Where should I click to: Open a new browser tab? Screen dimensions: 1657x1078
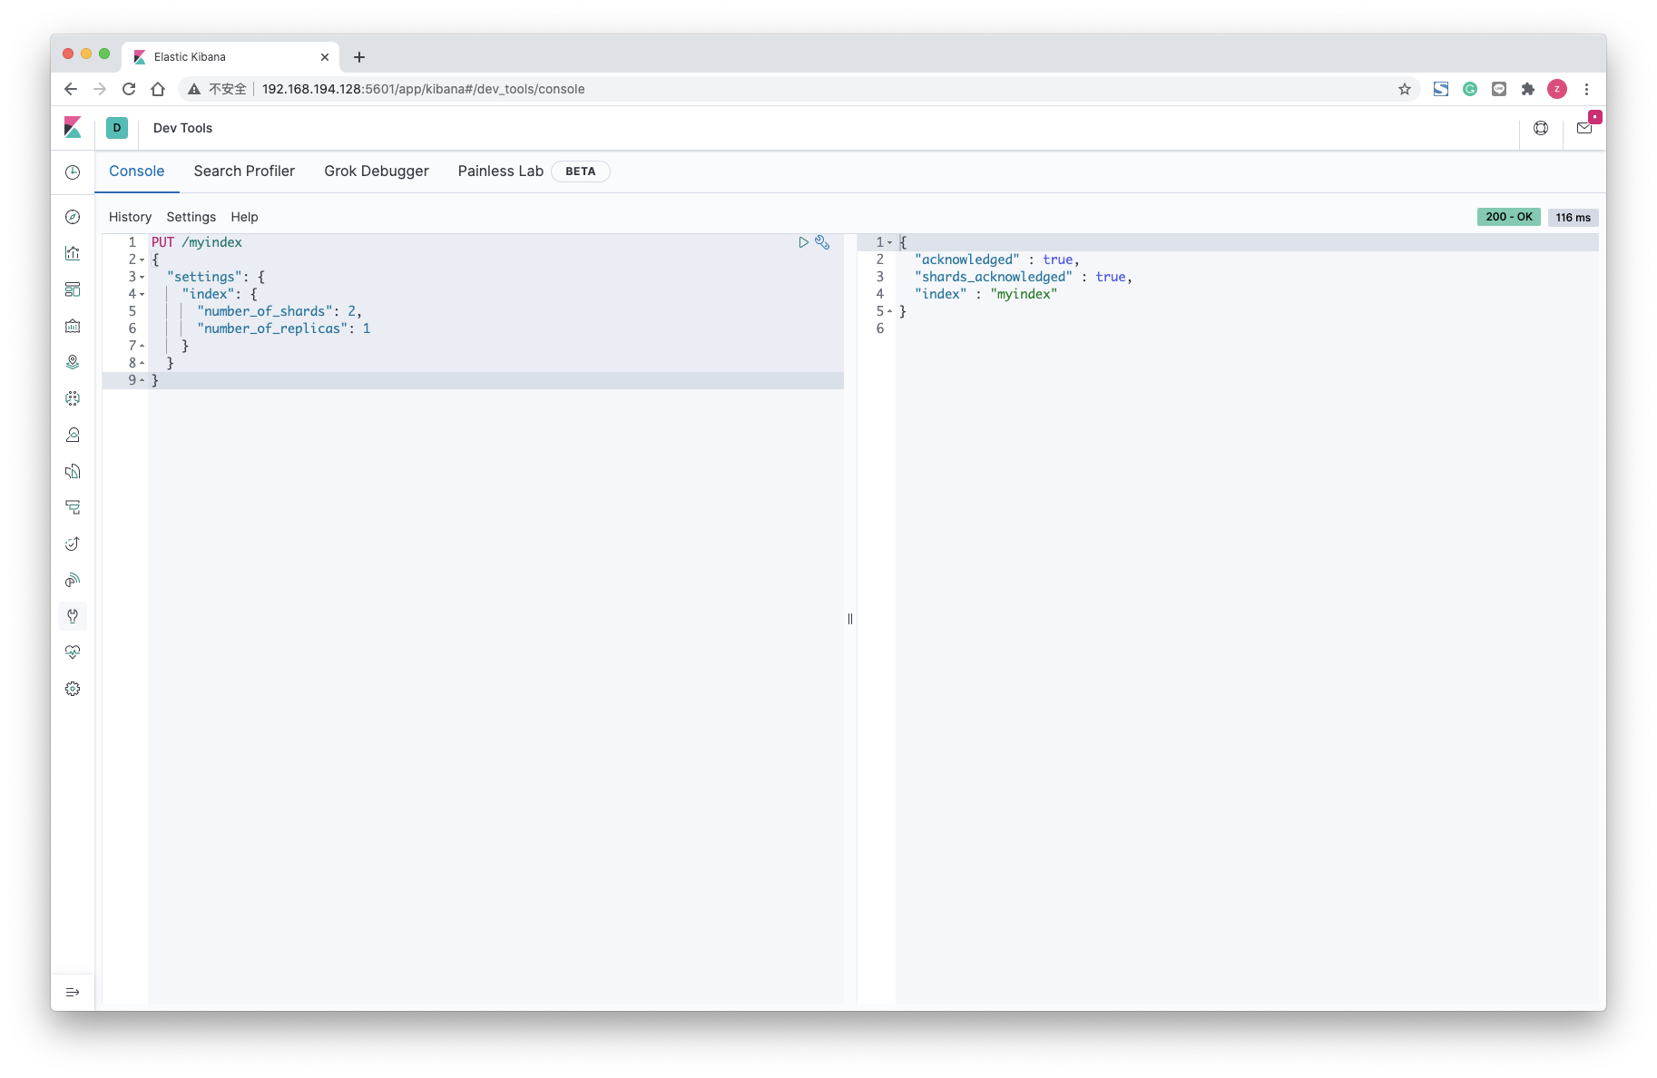pos(359,57)
